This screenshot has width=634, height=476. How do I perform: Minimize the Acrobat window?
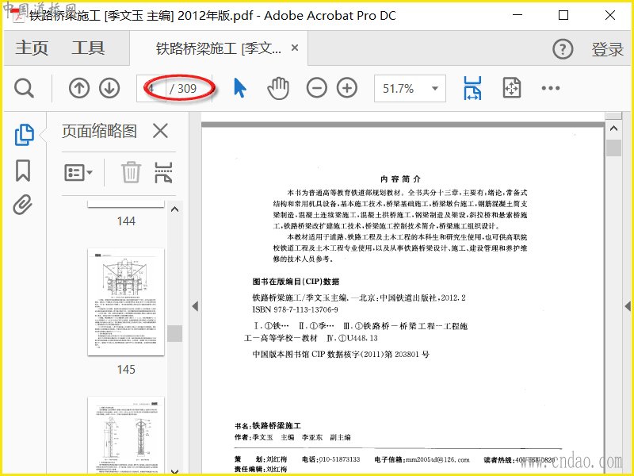(x=518, y=15)
